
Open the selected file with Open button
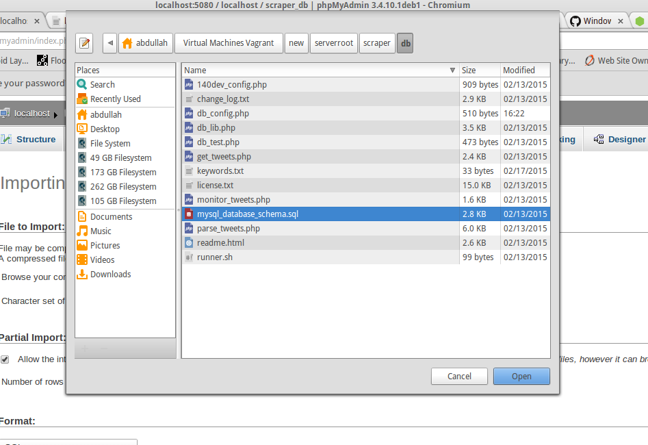coord(521,377)
